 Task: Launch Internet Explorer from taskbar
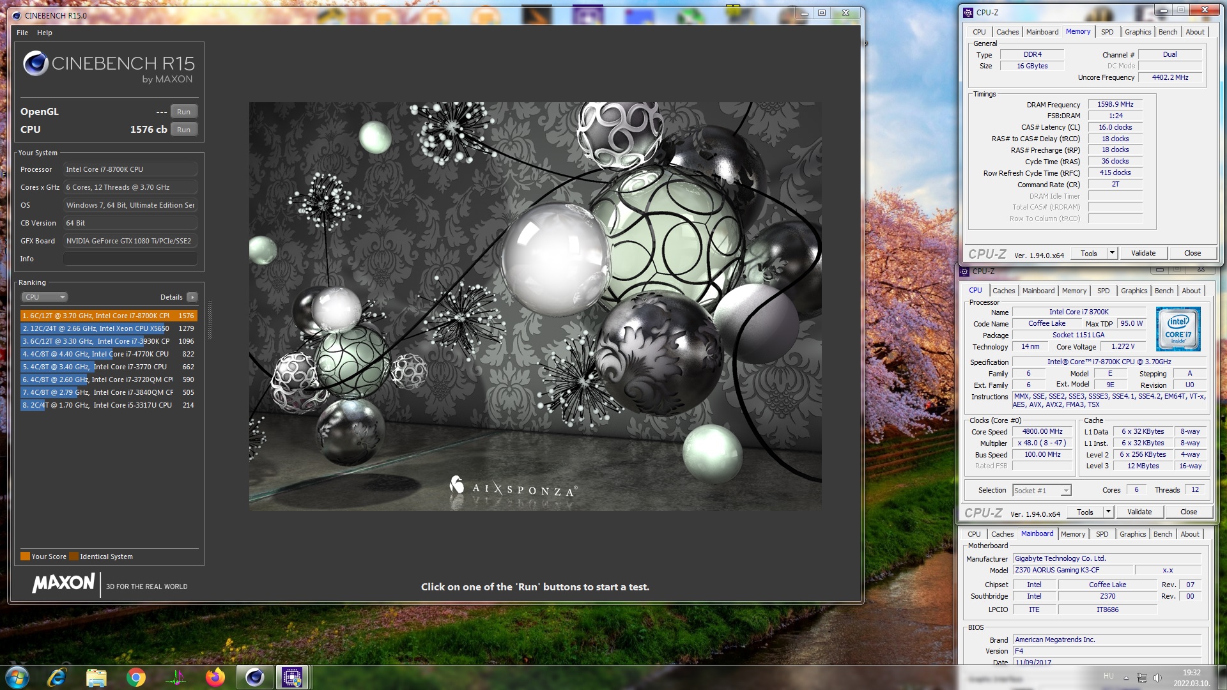[57, 677]
